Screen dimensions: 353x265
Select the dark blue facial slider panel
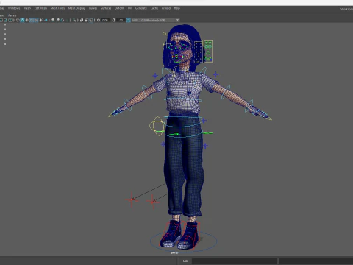(x=199, y=52)
